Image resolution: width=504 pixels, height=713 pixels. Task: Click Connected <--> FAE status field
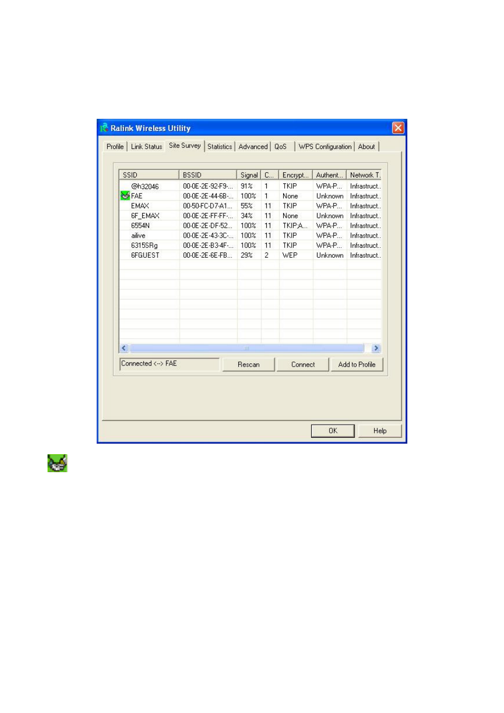pyautogui.click(x=170, y=364)
